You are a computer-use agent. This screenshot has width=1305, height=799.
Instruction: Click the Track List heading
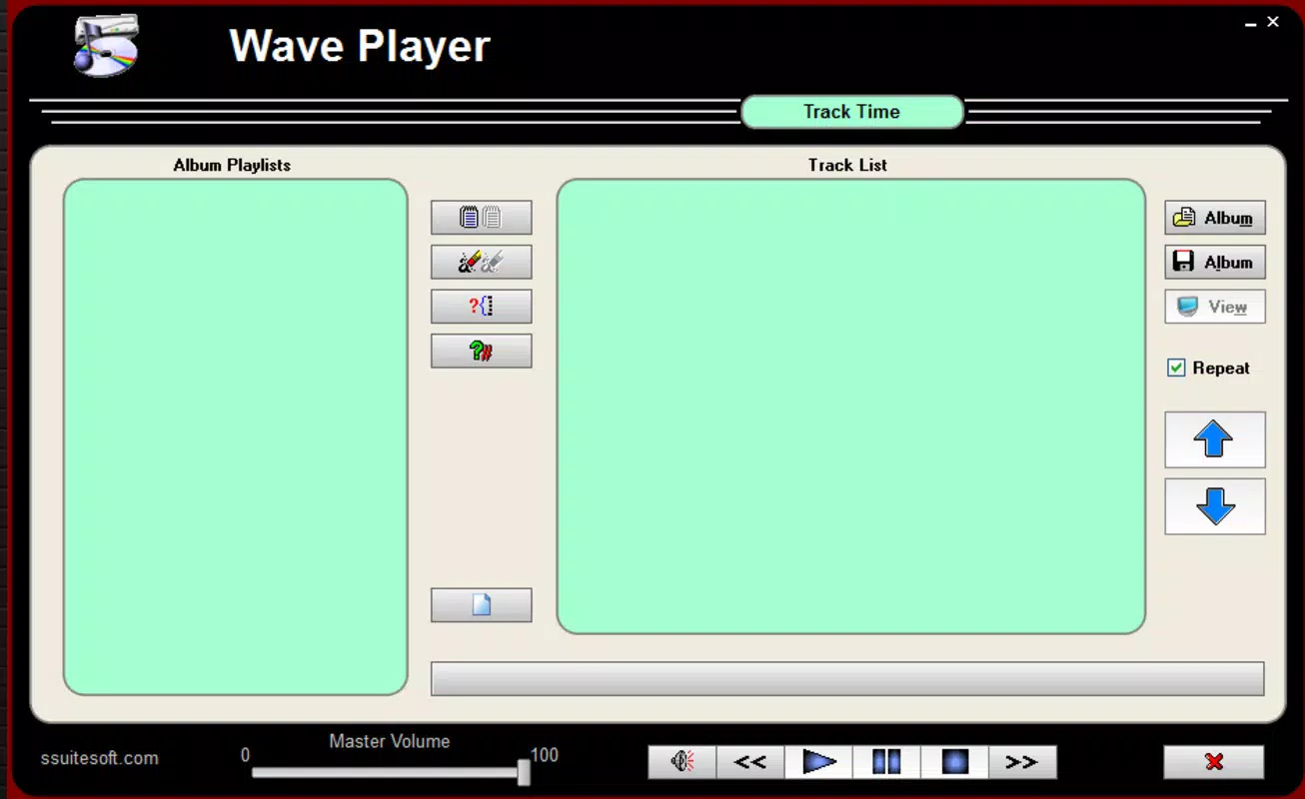coord(847,165)
